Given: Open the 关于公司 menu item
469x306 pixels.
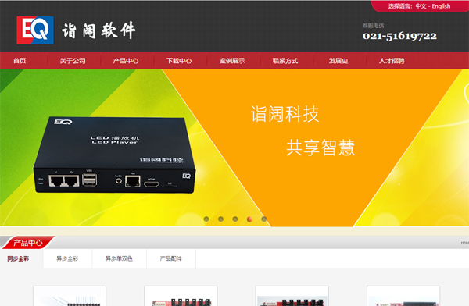Looking at the screenshot, I should coord(73,61).
